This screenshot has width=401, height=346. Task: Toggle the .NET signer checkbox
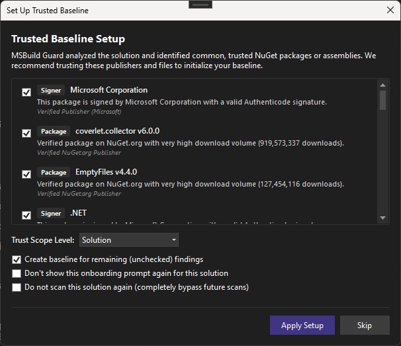[26, 215]
